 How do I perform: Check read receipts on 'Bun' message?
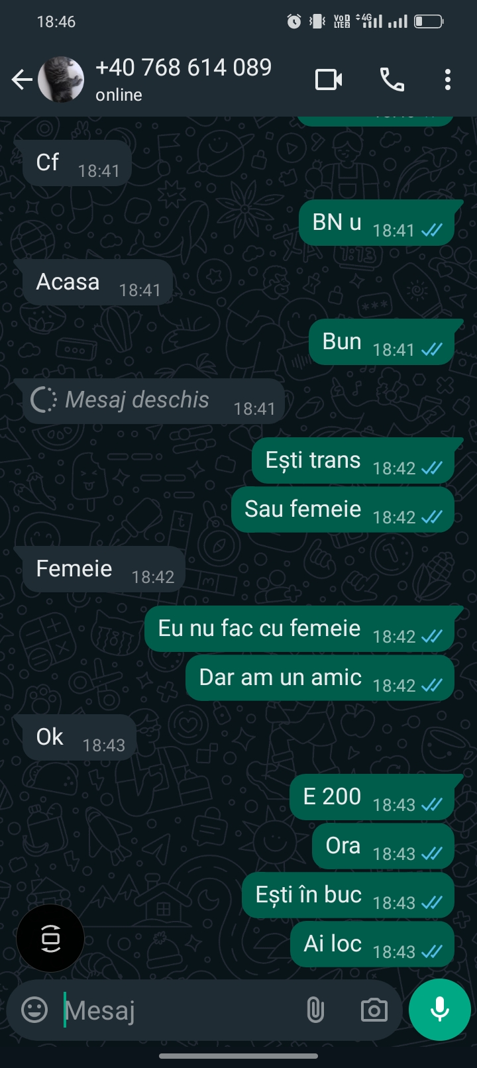point(432,350)
